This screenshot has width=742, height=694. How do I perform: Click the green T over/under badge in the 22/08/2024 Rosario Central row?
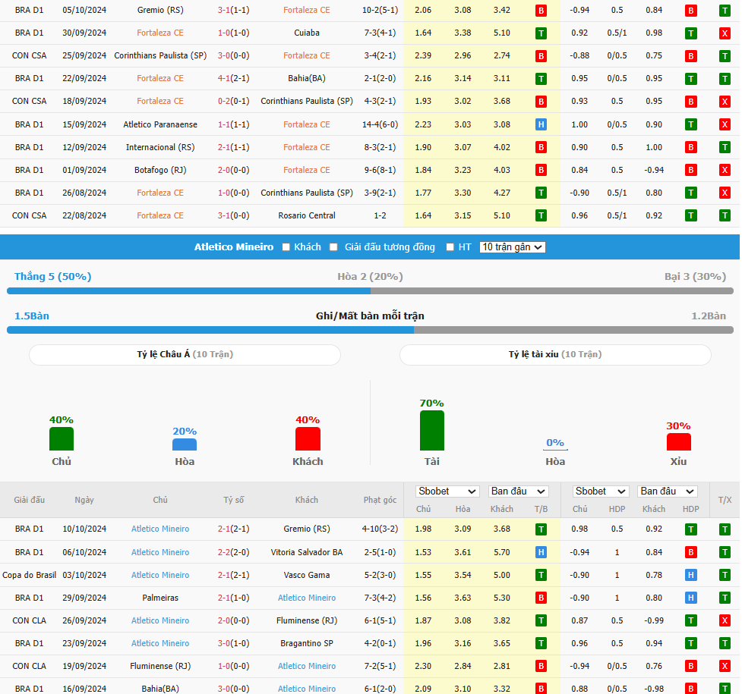(x=725, y=215)
